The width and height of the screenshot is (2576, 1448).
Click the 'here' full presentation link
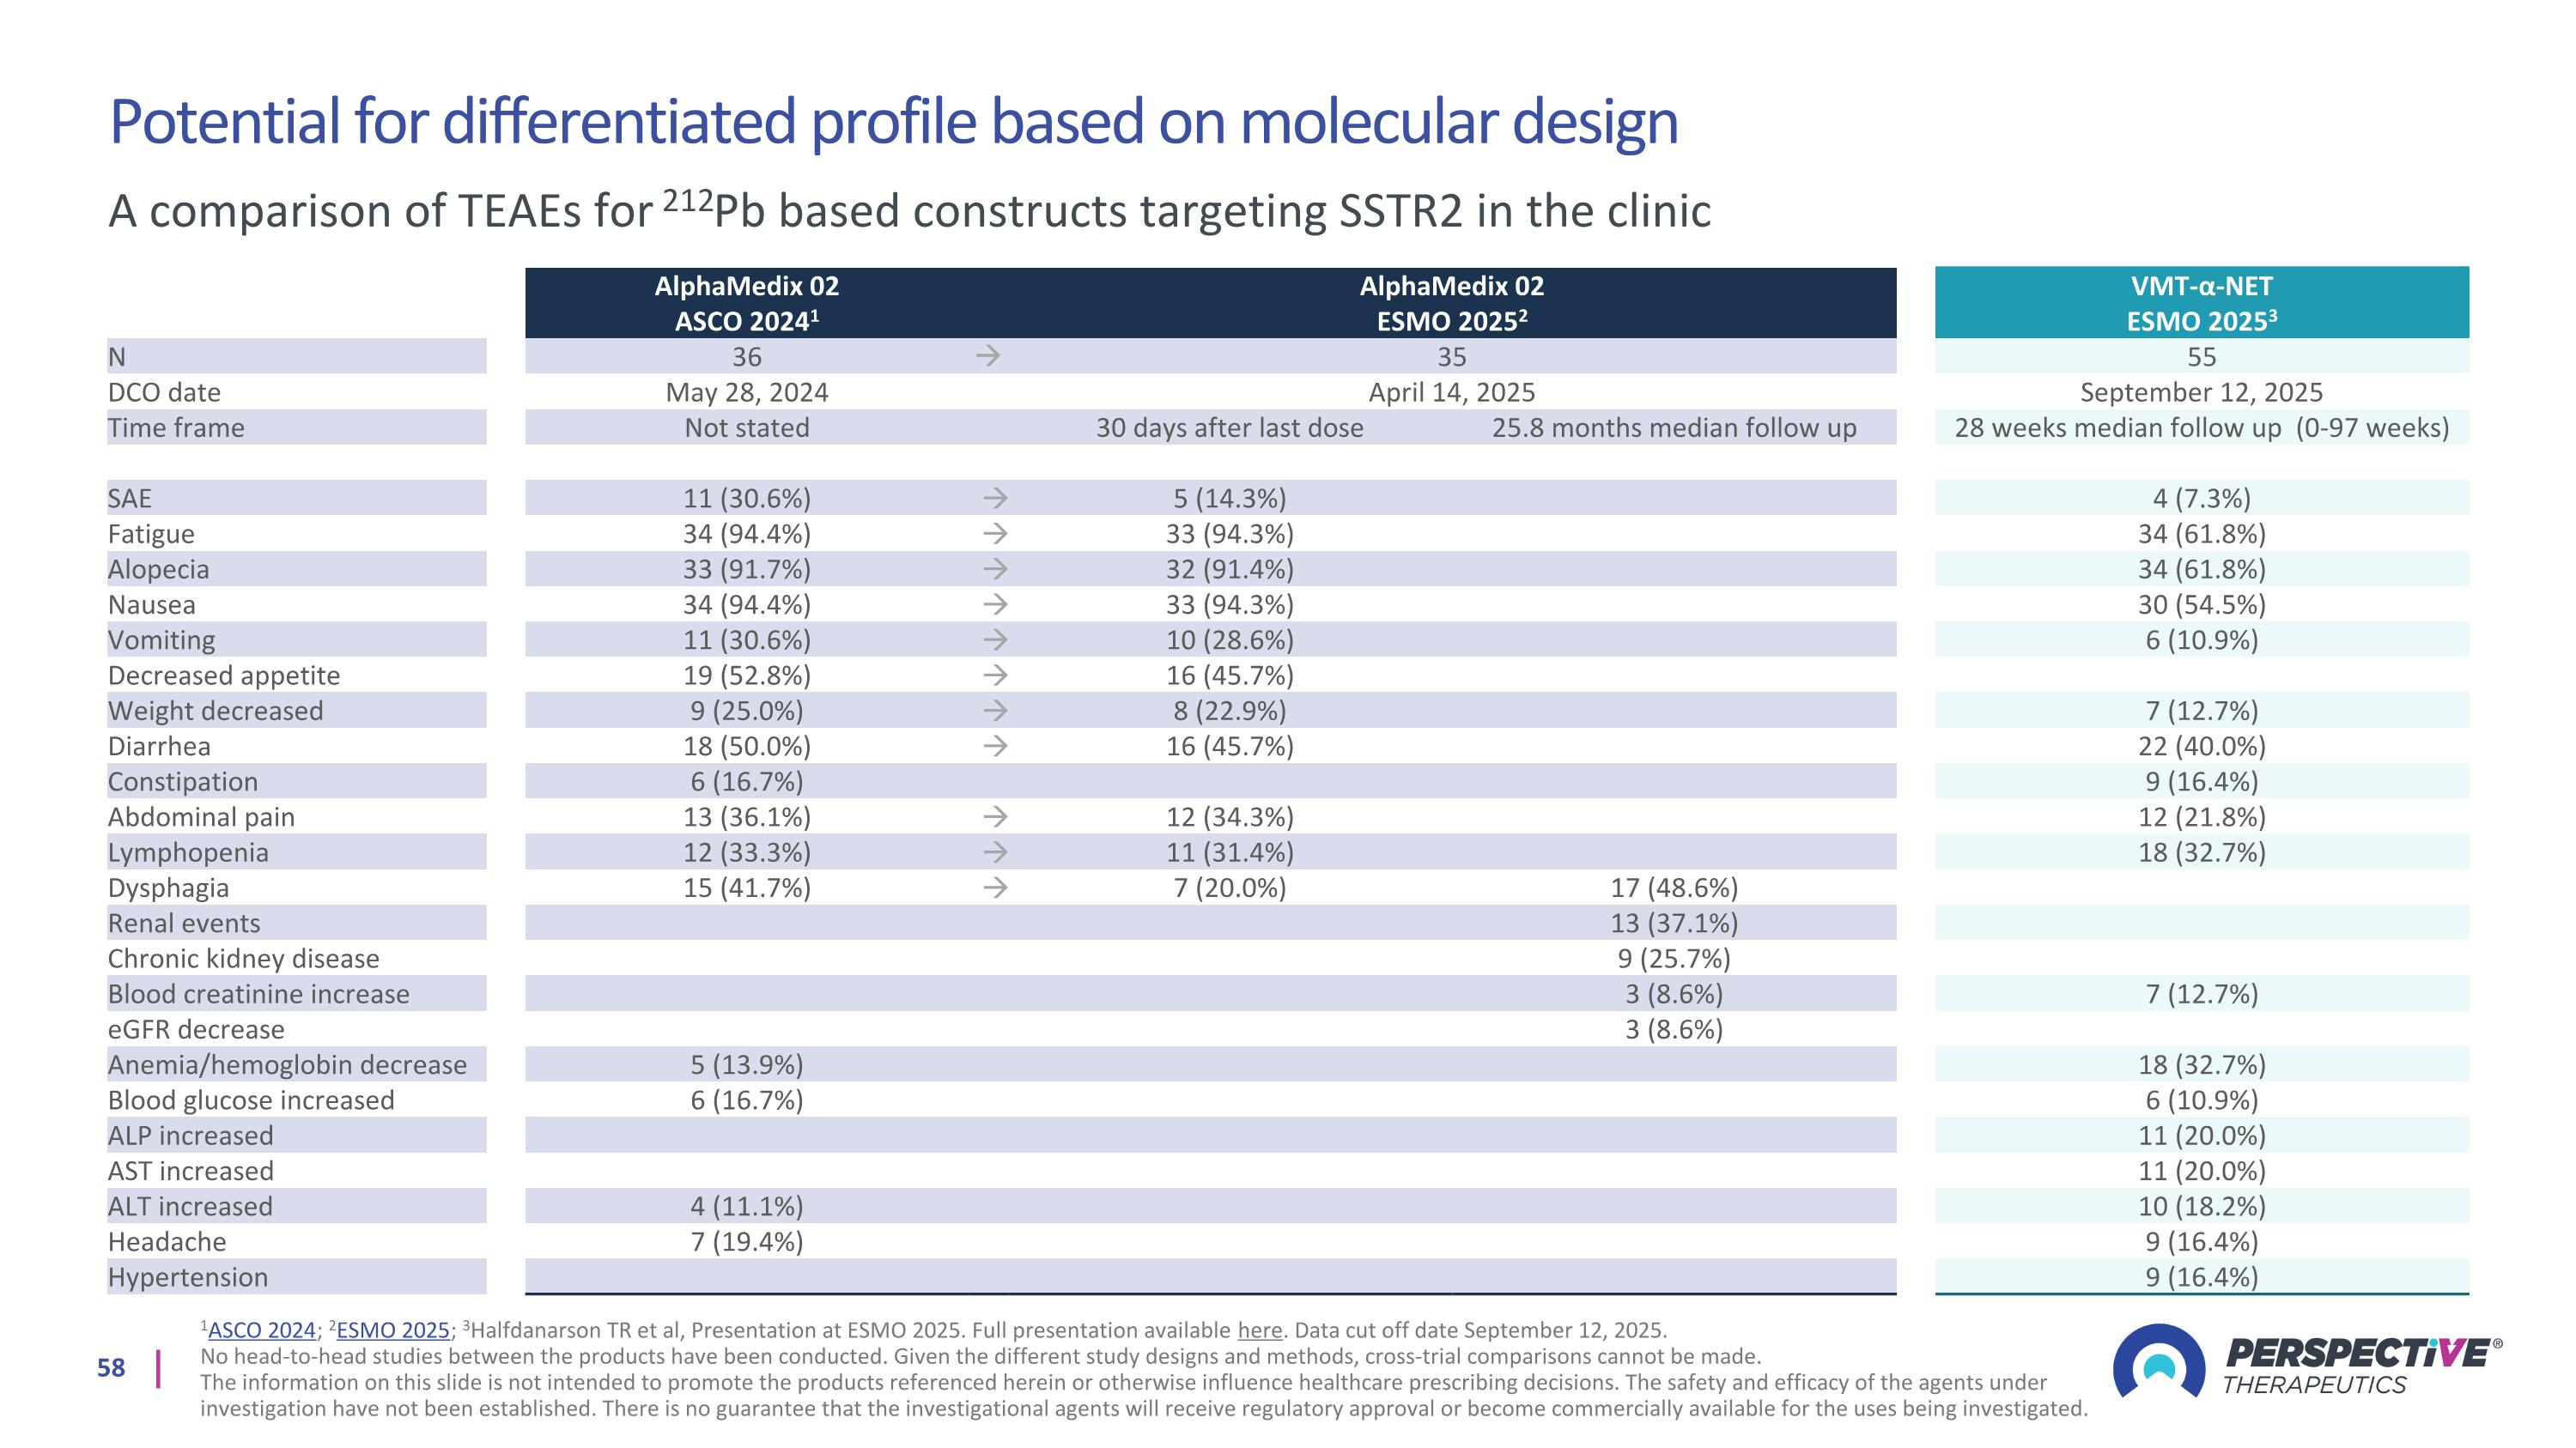tap(1259, 1330)
